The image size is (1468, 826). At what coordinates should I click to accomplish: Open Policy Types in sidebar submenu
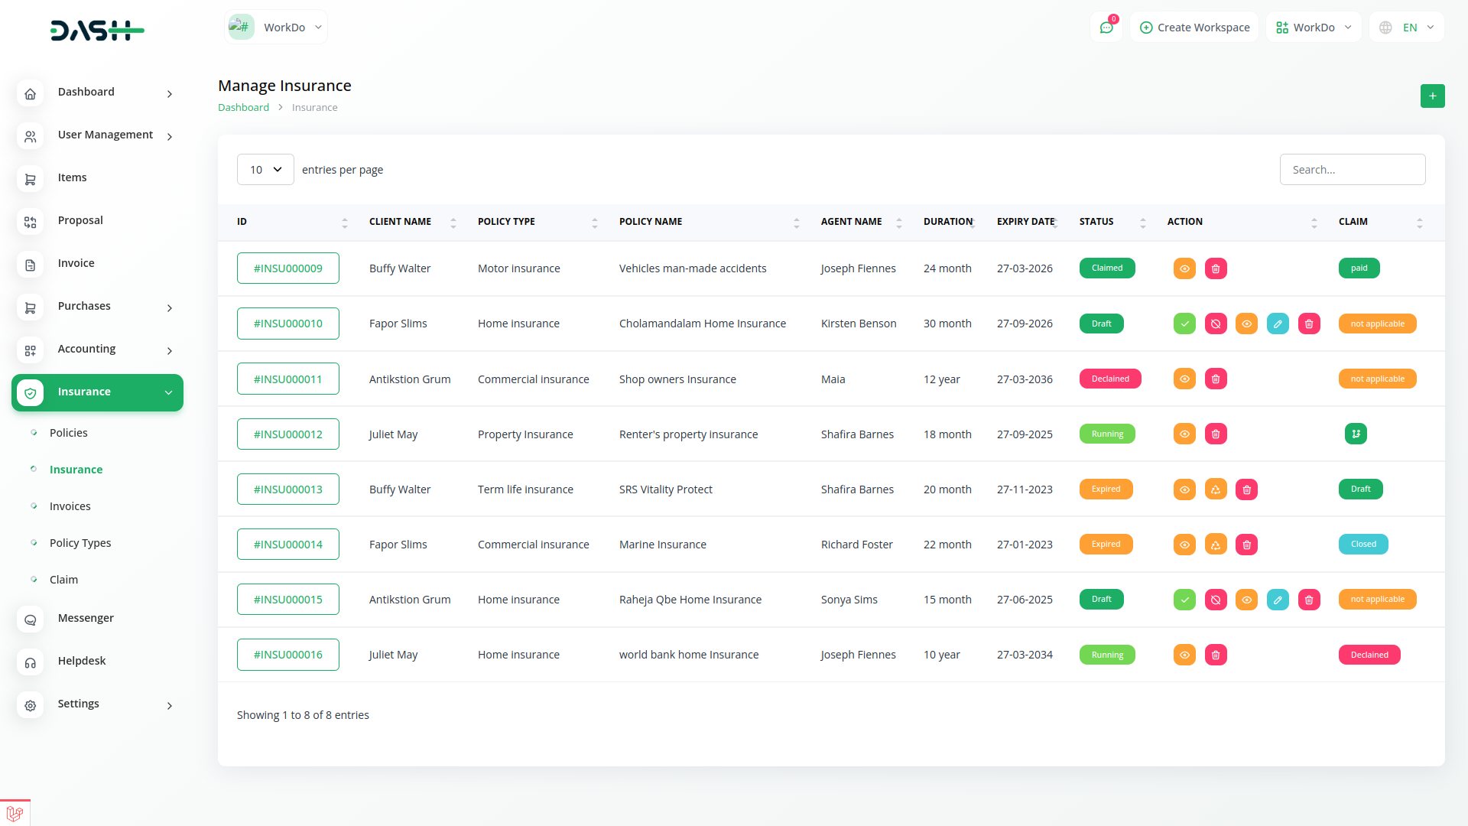pyautogui.click(x=80, y=543)
